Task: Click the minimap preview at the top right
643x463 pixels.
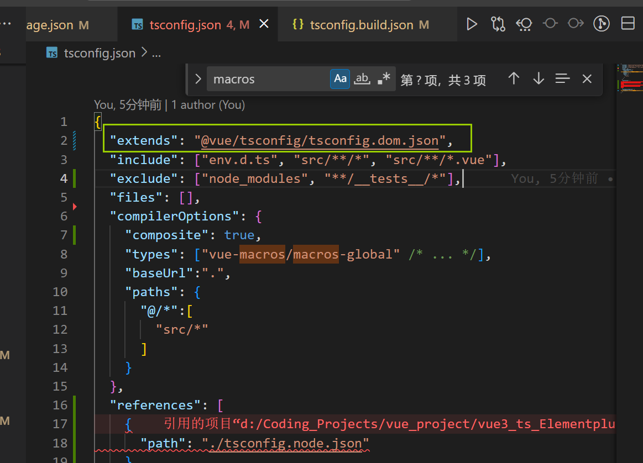Action: [630, 77]
